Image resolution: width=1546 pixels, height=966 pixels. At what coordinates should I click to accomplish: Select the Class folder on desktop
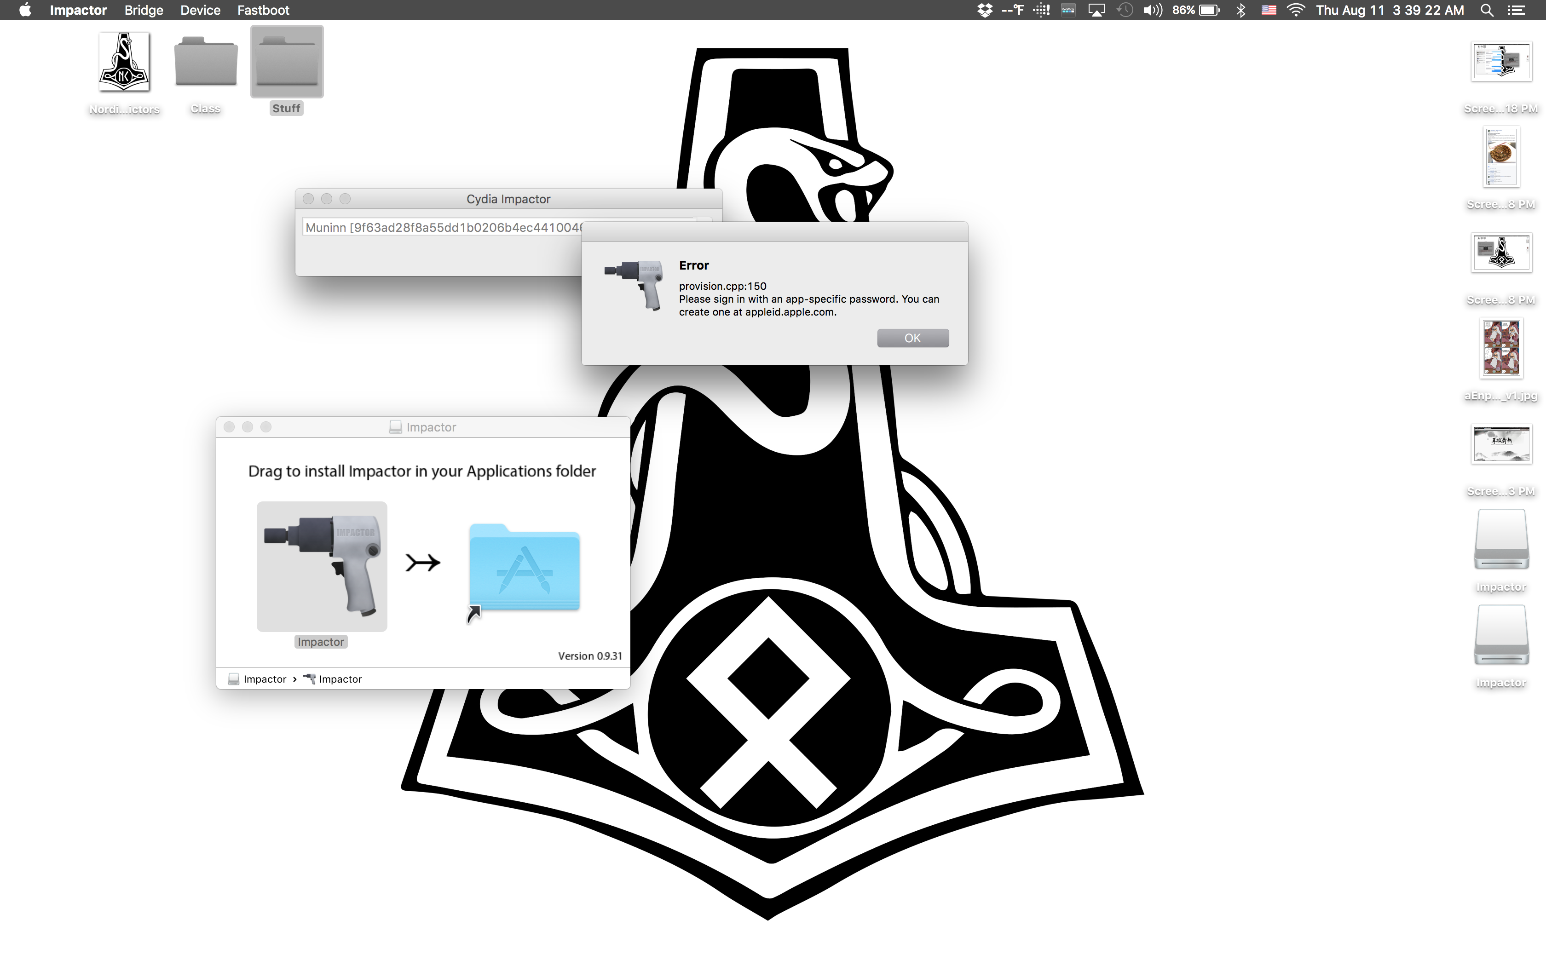(205, 74)
